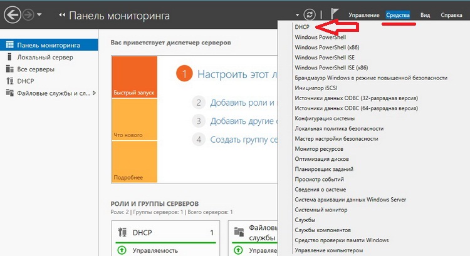Open the Средства menu
Screen dimensions: 470x256
click(398, 15)
